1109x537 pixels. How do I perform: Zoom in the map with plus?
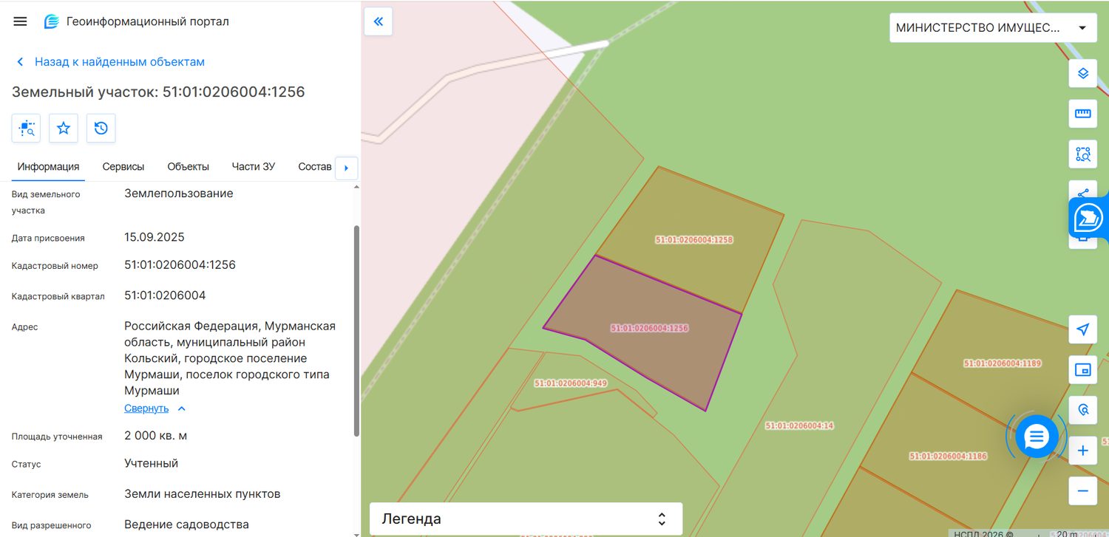(x=1083, y=450)
